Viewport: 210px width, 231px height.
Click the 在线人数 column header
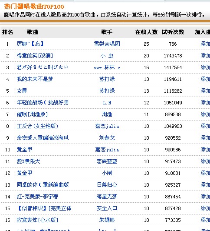[146, 32]
